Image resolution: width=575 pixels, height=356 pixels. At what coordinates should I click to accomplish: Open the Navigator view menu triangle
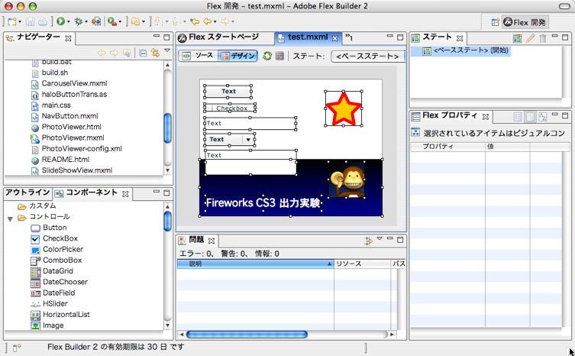point(167,52)
